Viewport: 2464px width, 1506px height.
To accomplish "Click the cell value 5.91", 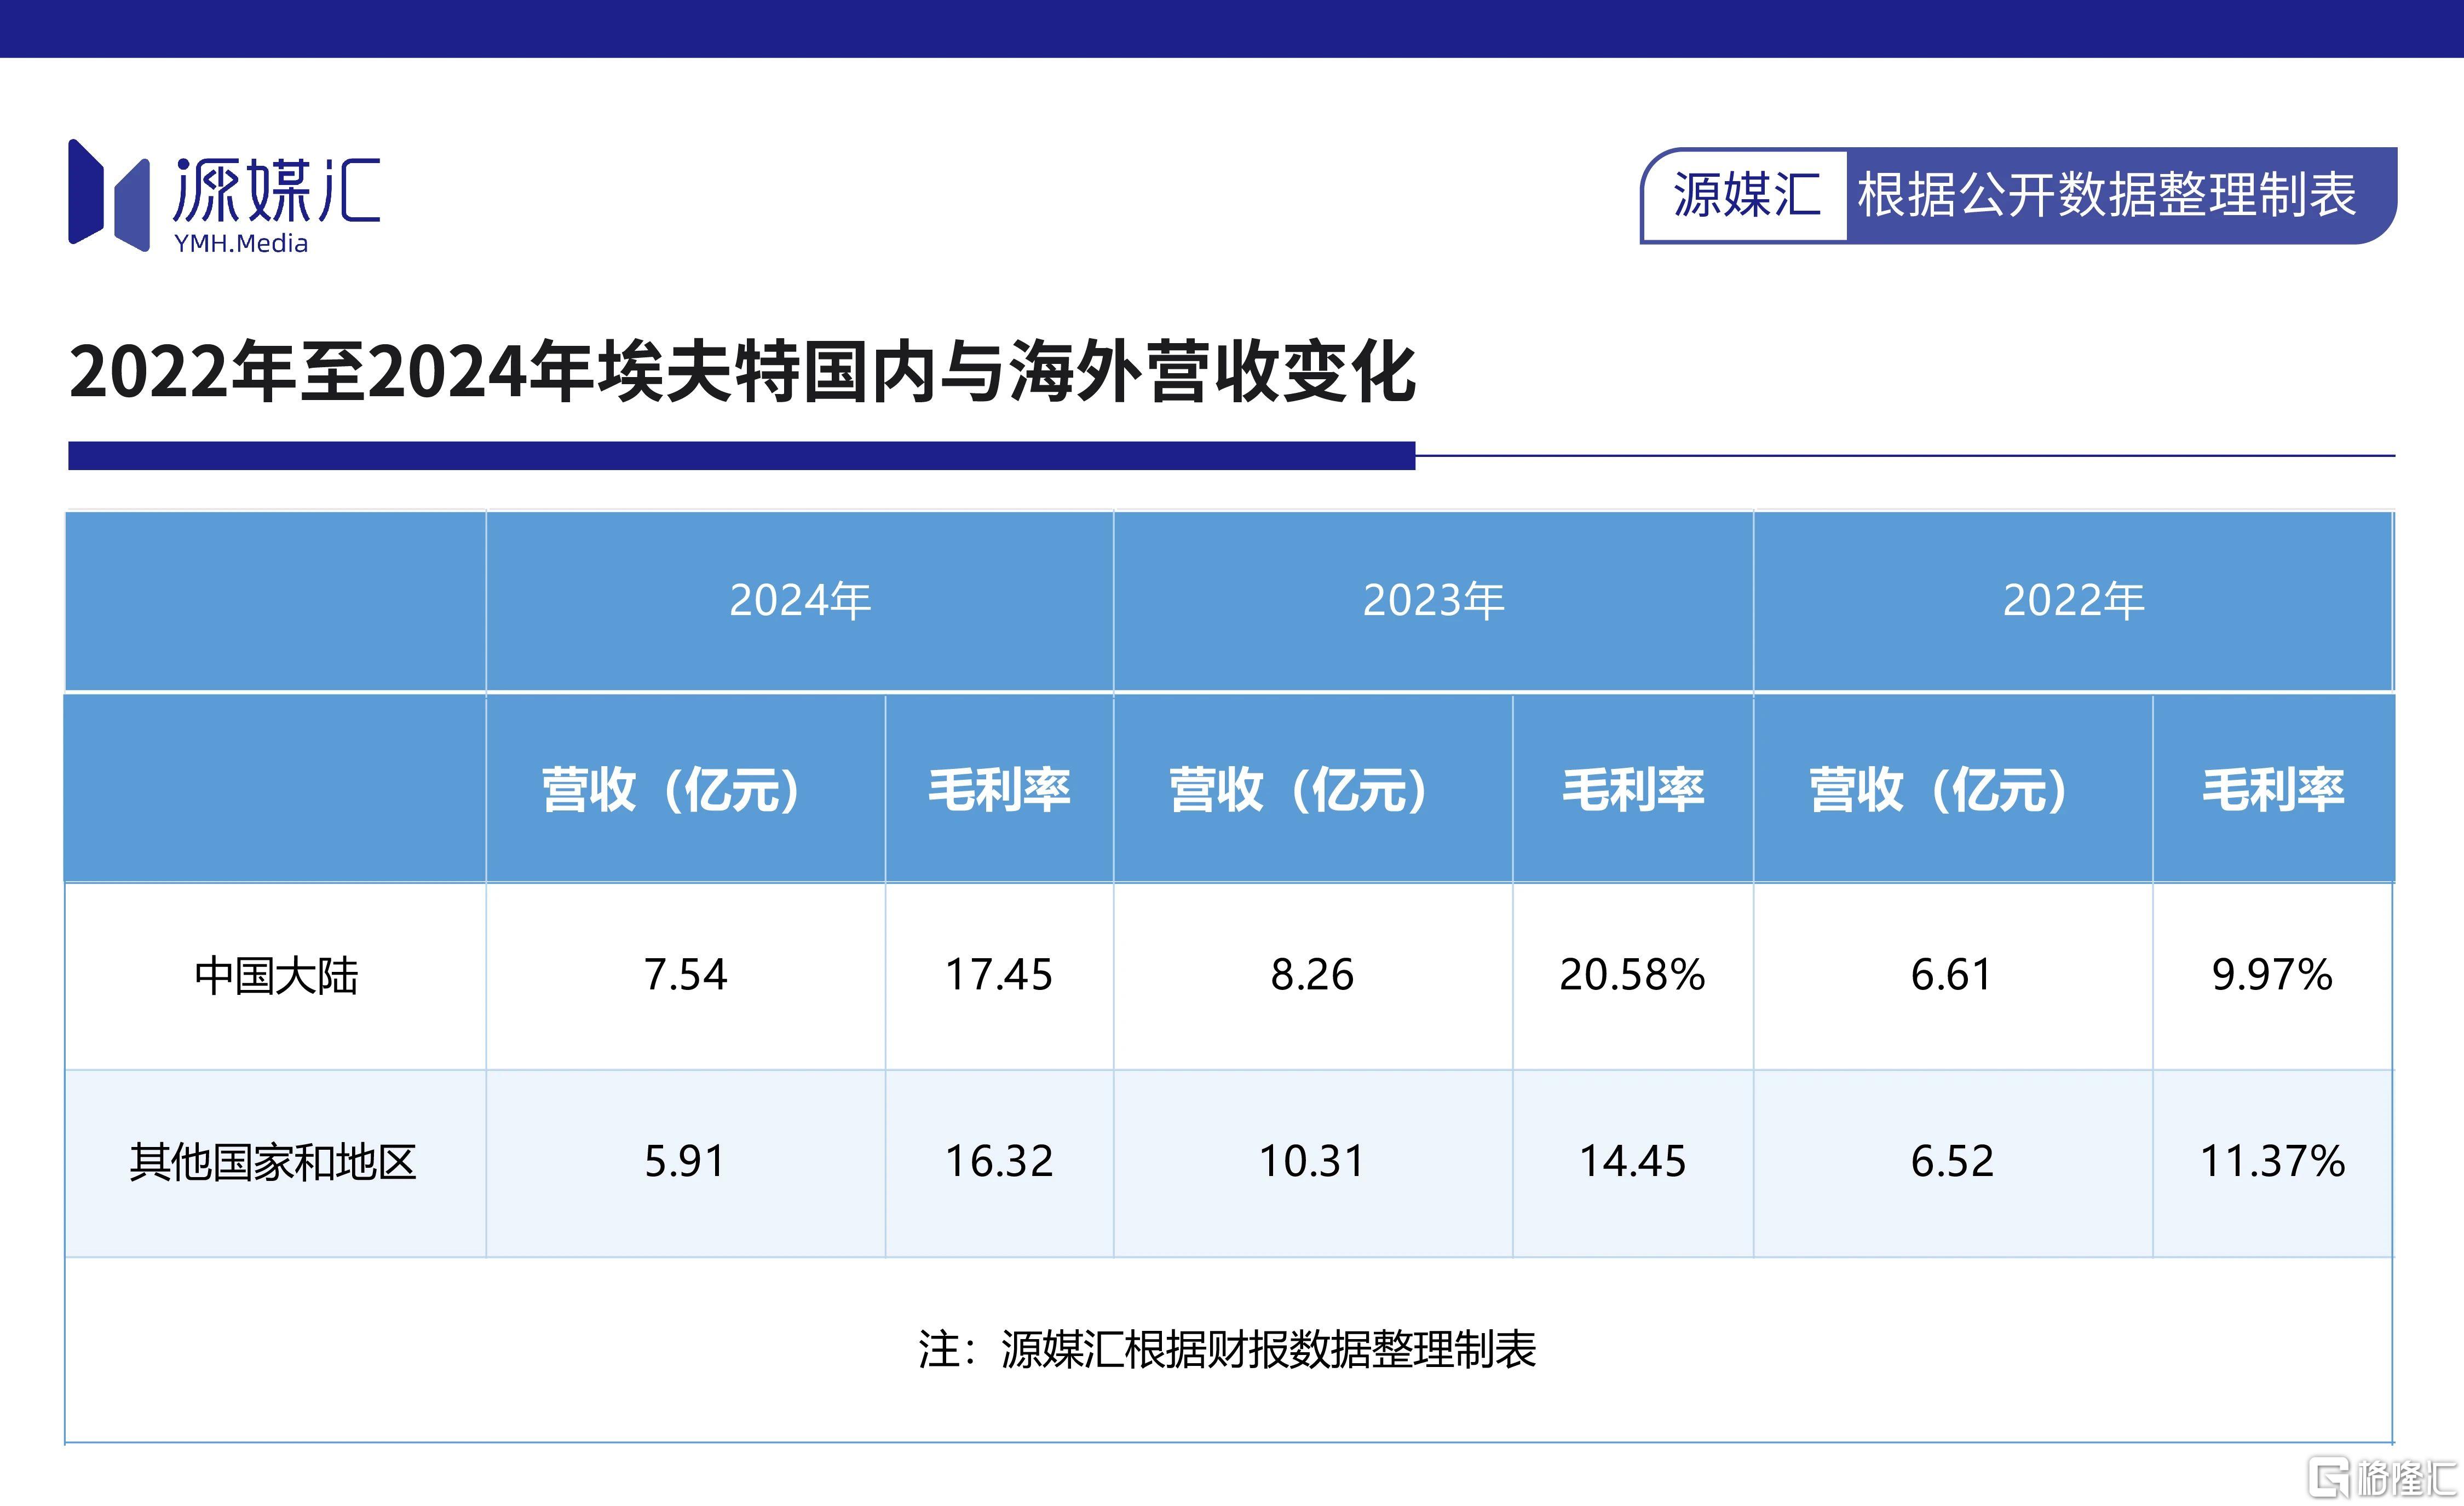I will pyautogui.click(x=685, y=1161).
